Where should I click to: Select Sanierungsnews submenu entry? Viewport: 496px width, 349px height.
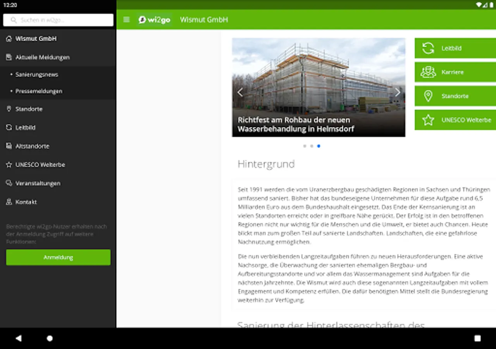pyautogui.click(x=58, y=74)
